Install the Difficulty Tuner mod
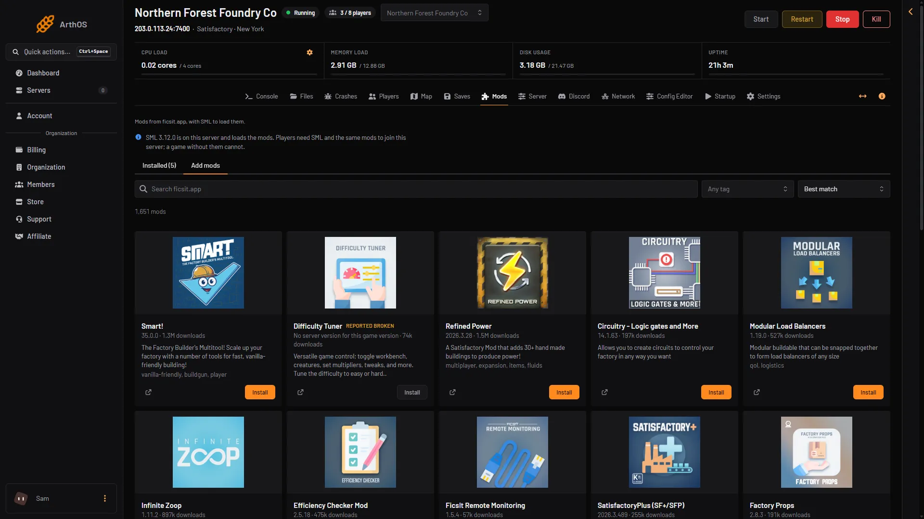 coord(412,392)
